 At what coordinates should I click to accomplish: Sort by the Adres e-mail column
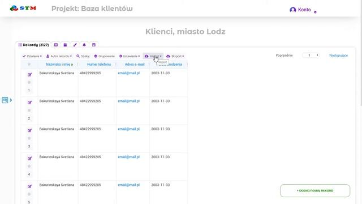click(x=135, y=65)
